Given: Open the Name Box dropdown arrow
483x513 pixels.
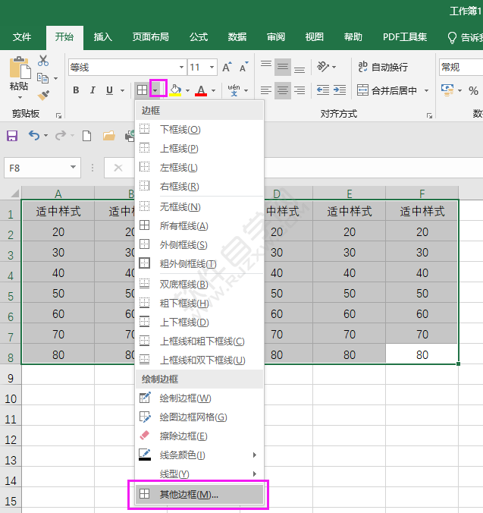Looking at the screenshot, I should point(74,168).
